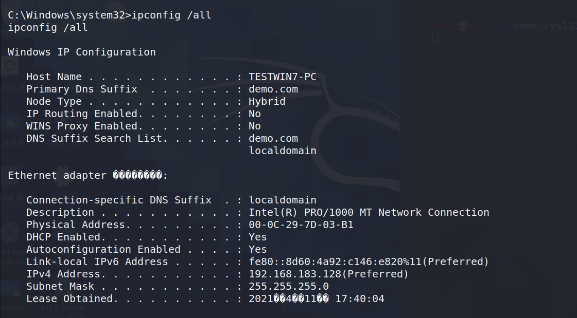This screenshot has height=318, width=577.
Task: Click the "Ethernet adapter" section heading
Action: point(57,175)
